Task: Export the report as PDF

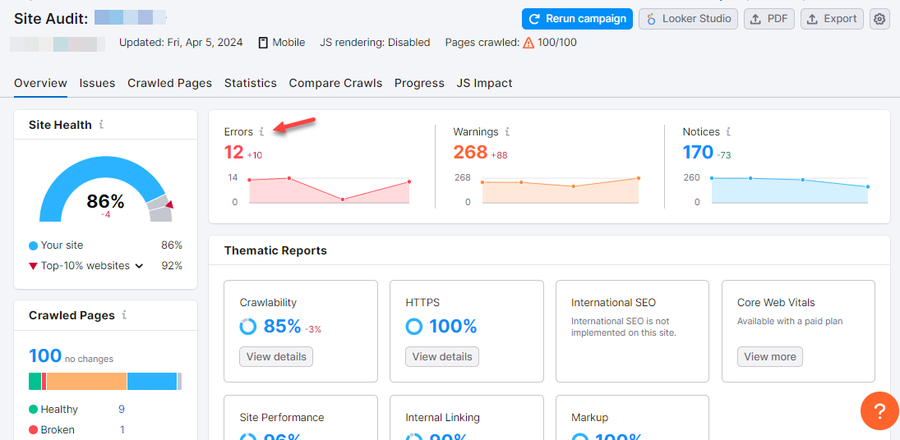Action: coord(769,19)
